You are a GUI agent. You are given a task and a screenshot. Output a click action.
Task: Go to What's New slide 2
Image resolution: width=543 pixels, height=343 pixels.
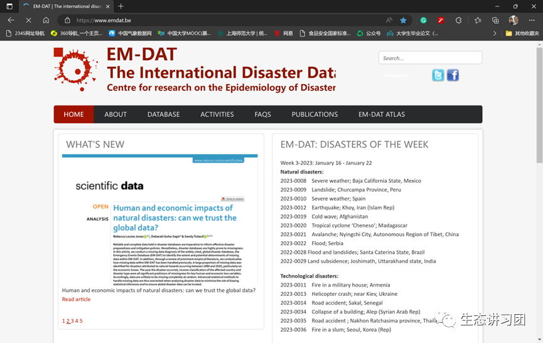tap(68, 321)
